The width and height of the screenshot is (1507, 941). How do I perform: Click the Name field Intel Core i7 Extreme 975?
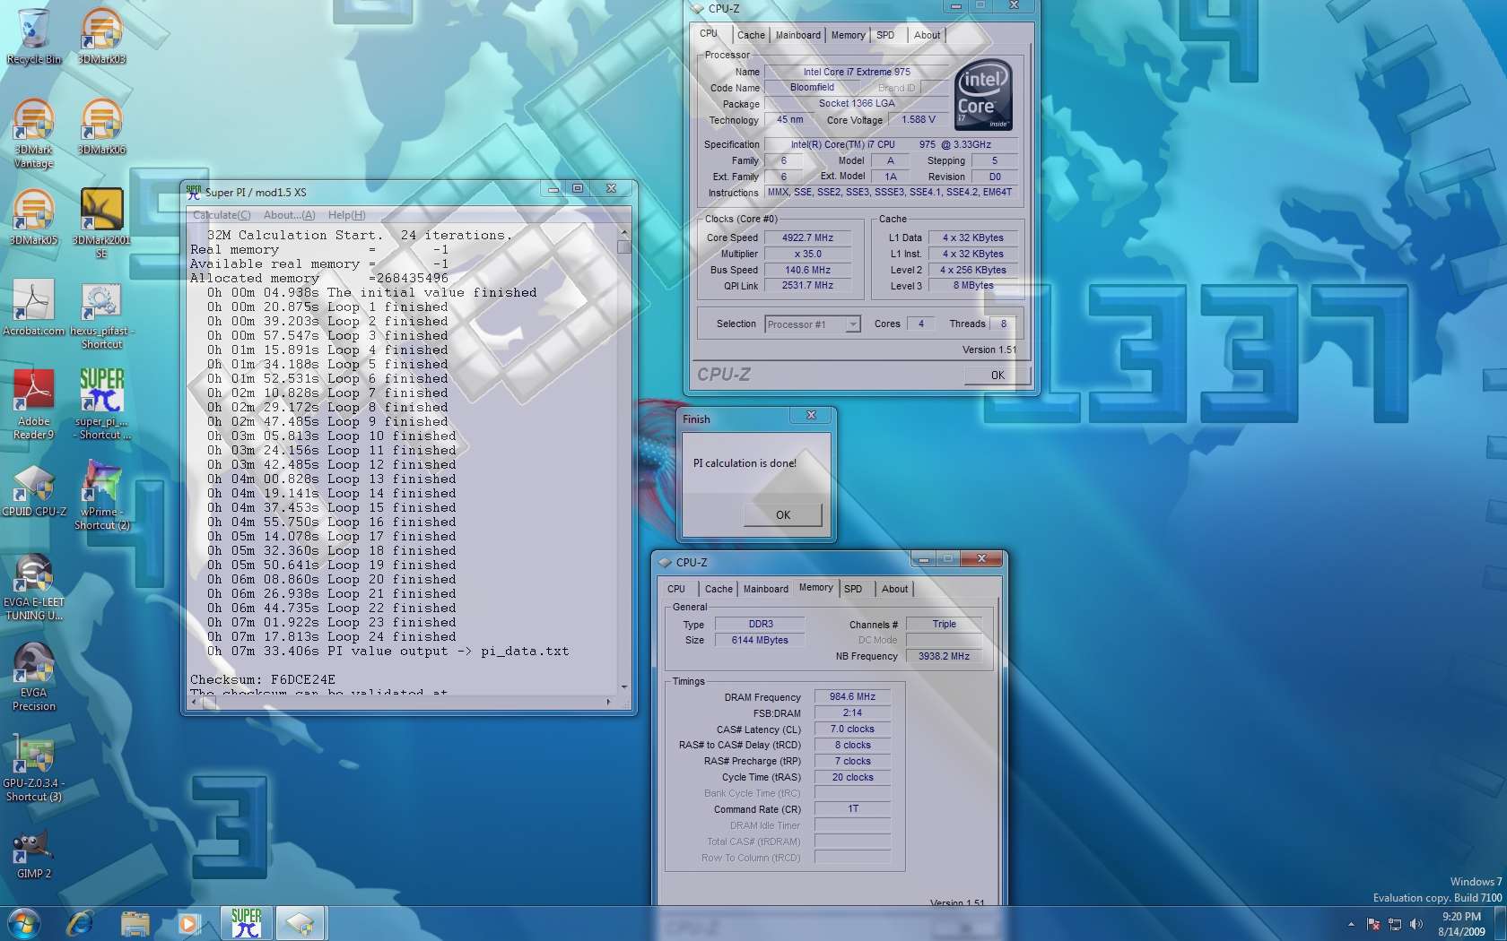[856, 72]
